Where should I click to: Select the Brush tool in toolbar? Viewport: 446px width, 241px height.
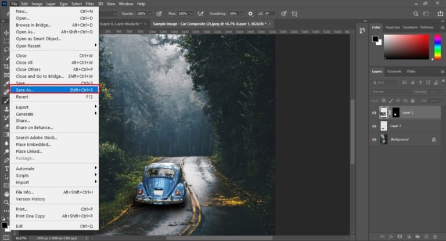pyautogui.click(x=6, y=100)
